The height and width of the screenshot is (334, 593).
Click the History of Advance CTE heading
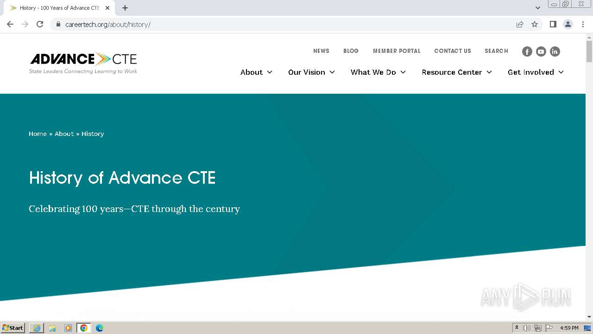122,178
